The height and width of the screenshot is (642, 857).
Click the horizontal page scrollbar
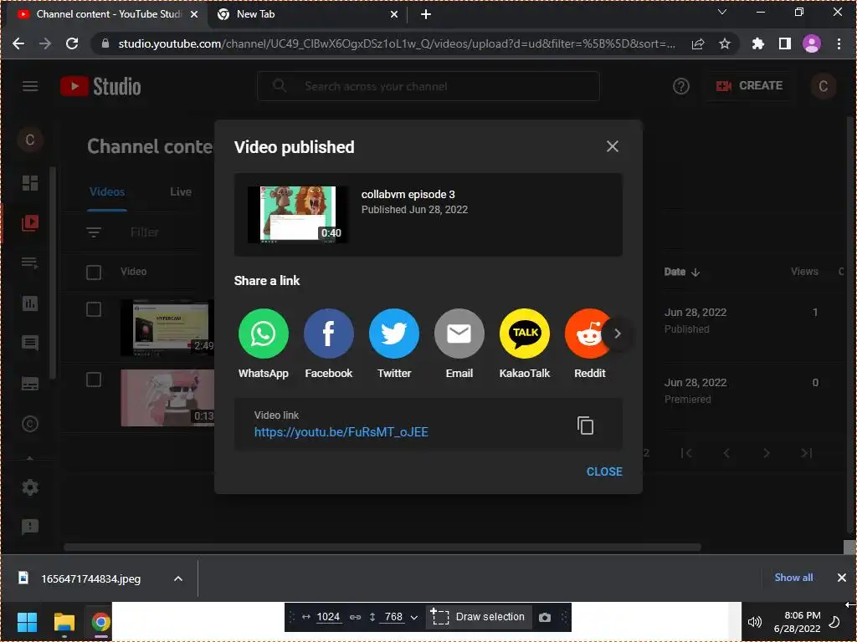[382, 547]
